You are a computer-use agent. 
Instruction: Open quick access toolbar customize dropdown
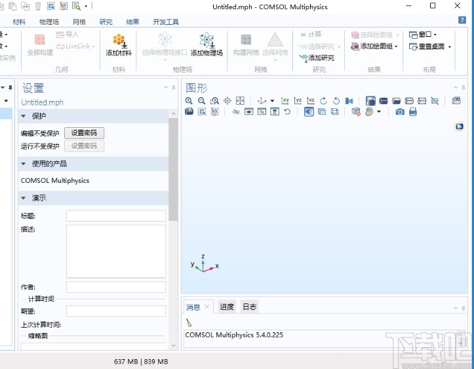click(x=86, y=6)
